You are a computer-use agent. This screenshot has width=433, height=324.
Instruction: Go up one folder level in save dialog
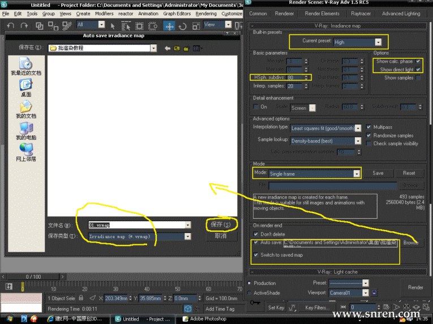(x=177, y=49)
